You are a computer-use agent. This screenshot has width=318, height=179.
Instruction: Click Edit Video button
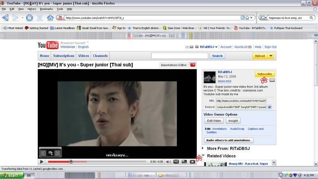(214, 121)
